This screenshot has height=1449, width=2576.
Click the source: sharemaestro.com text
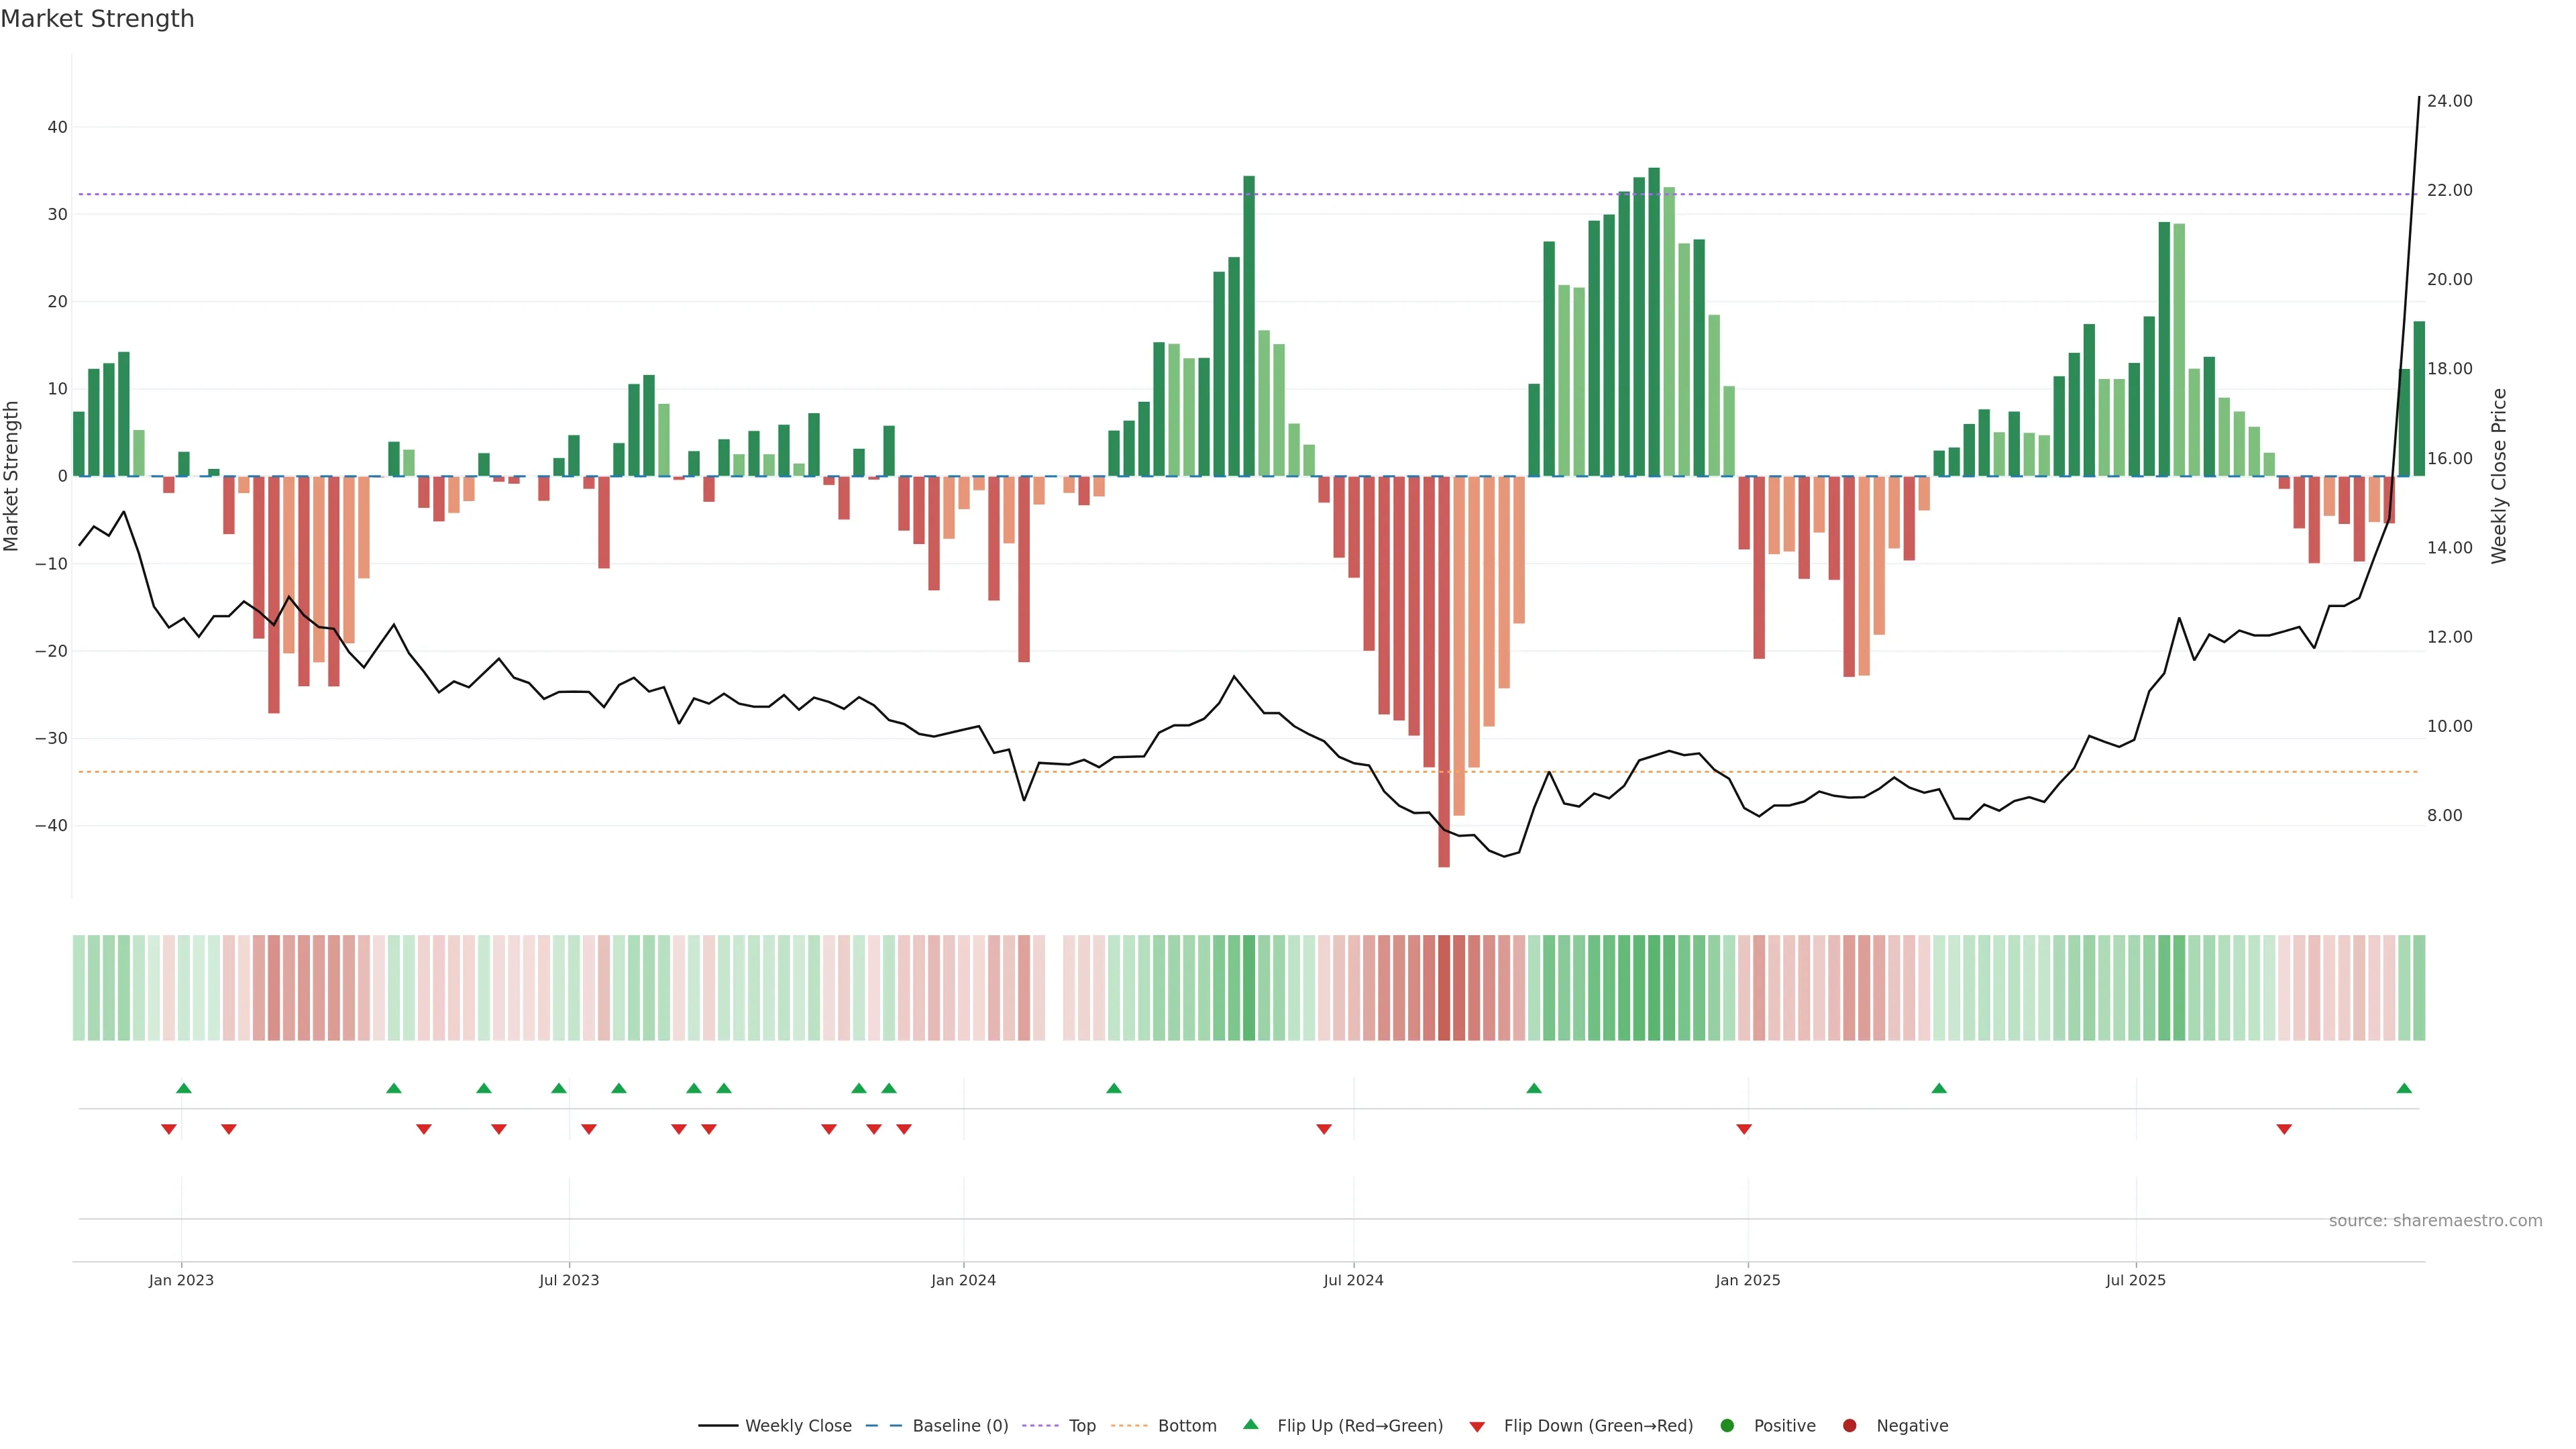(2435, 1221)
